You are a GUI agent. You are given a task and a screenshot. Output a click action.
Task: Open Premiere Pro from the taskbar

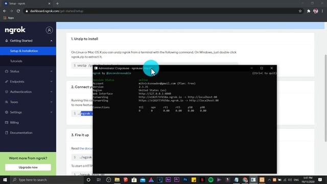click(x=177, y=180)
